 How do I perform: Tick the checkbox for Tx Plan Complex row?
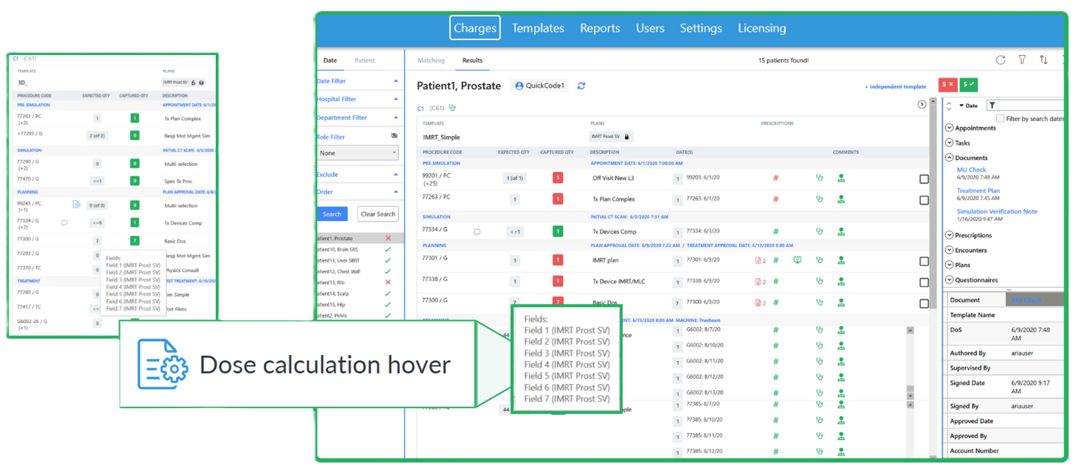[924, 200]
